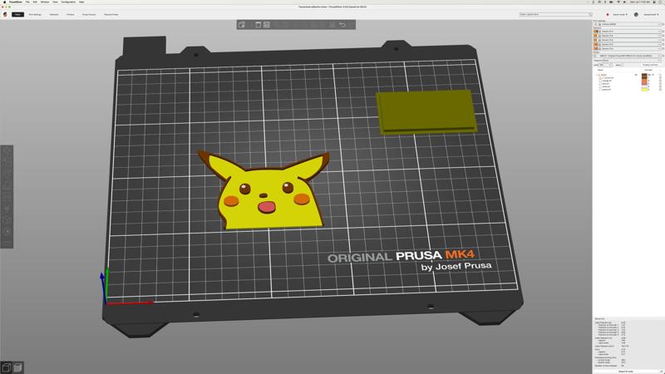Toggle the eye icon on the orange part row
The height and width of the screenshot is (374, 665).
point(660,81)
